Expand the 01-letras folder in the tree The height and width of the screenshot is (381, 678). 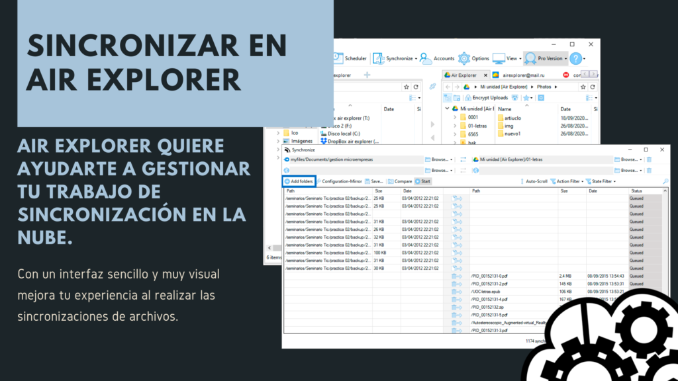pyautogui.click(x=455, y=126)
